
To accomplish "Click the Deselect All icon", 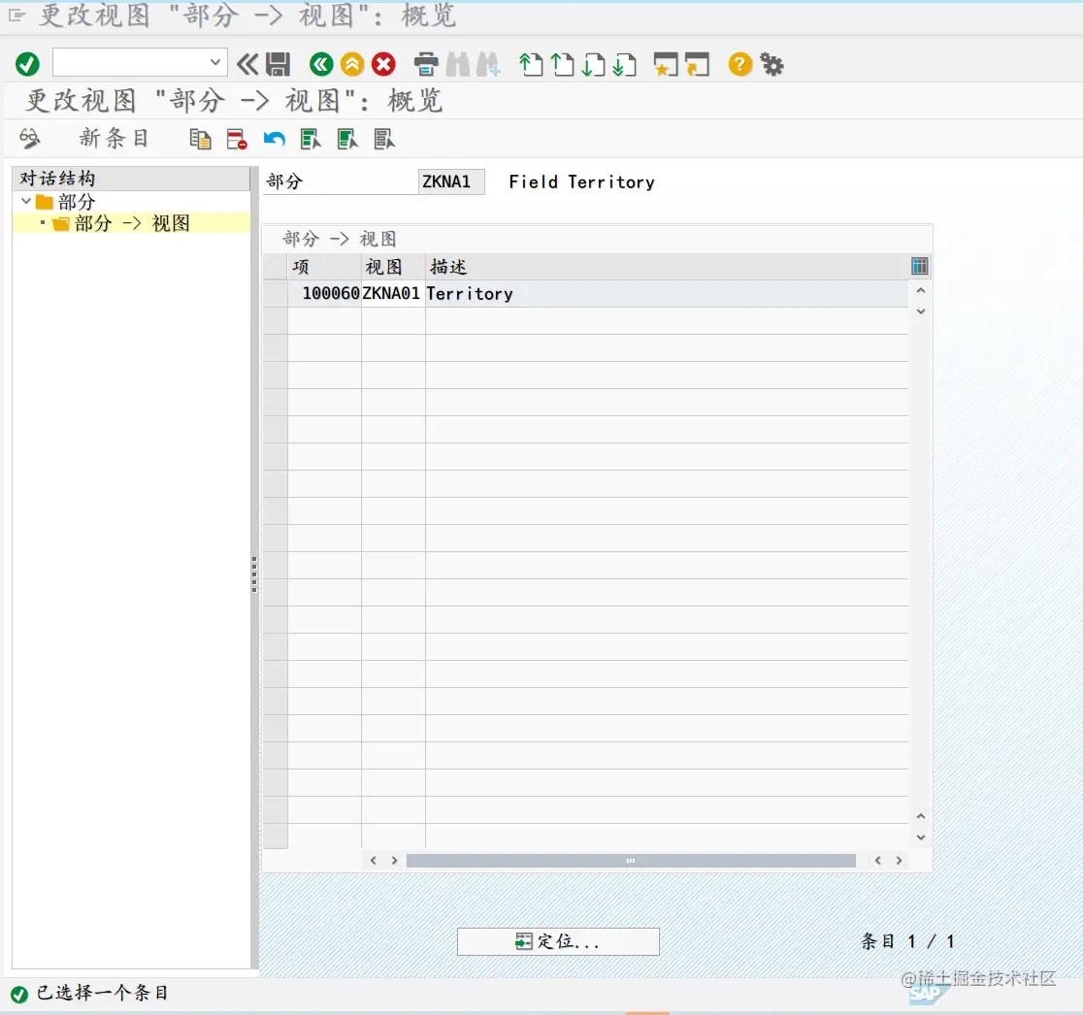I will click(384, 139).
